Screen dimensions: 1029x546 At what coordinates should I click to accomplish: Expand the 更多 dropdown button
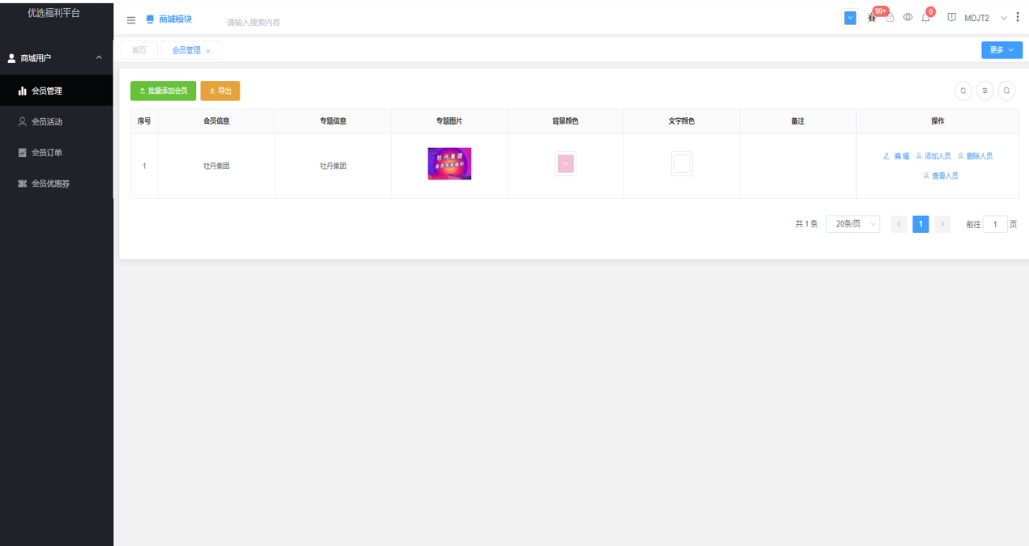(x=1001, y=50)
